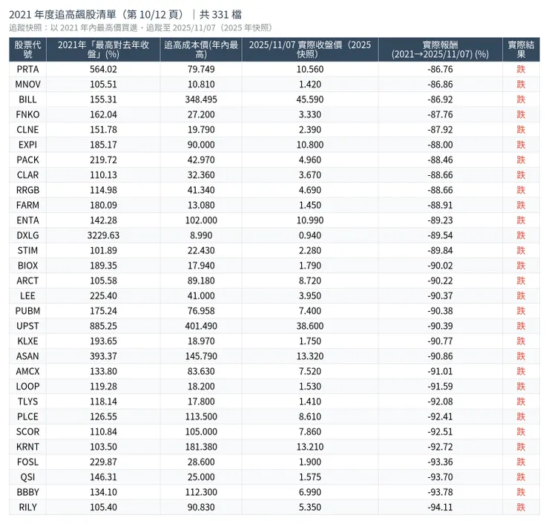Select the BBBY ticker cell
Screen dimensions: 549x524
tap(27, 492)
